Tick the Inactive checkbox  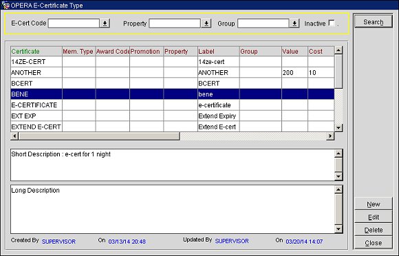point(332,23)
